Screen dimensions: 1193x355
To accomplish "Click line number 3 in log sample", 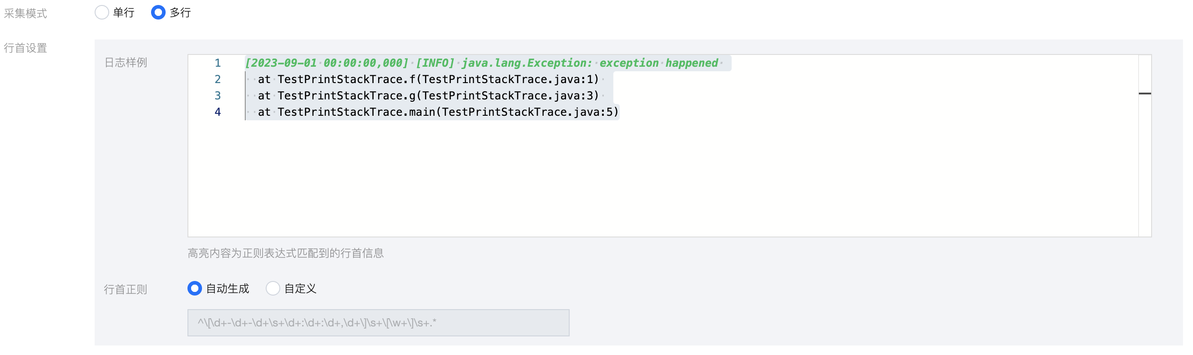I will point(217,96).
